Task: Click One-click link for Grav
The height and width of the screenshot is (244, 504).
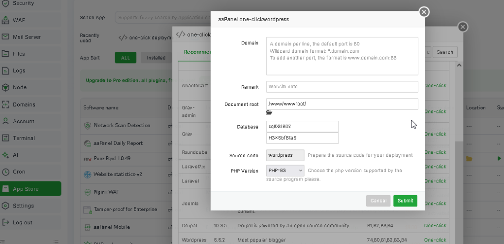Action: [435, 134]
